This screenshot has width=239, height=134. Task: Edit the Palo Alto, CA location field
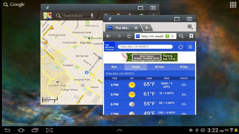[145, 47]
